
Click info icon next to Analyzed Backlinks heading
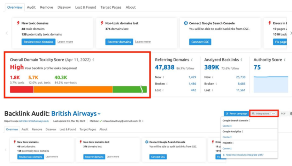pyautogui.click(x=241, y=60)
